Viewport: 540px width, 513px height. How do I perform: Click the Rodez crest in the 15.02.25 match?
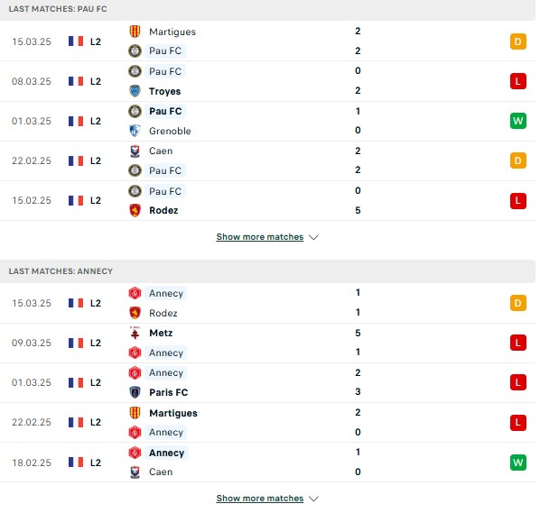pos(135,210)
